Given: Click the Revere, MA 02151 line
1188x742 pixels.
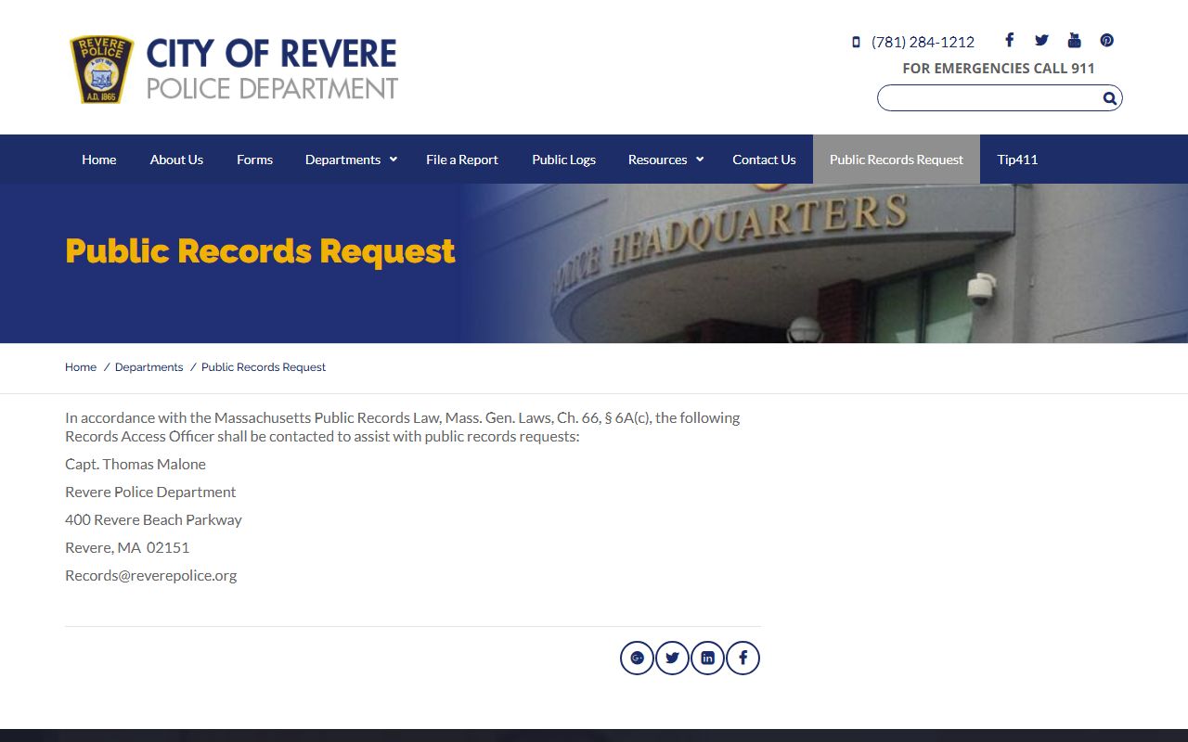Looking at the screenshot, I should [127, 547].
